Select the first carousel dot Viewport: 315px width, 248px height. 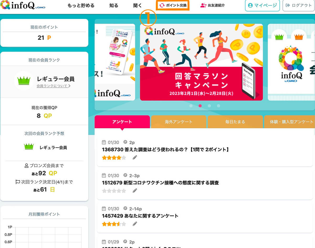click(191, 106)
